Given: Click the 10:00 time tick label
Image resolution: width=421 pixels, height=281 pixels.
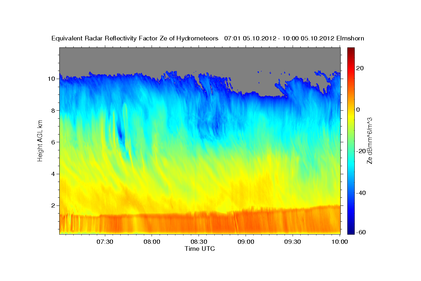Looking at the screenshot, I should [340, 242].
